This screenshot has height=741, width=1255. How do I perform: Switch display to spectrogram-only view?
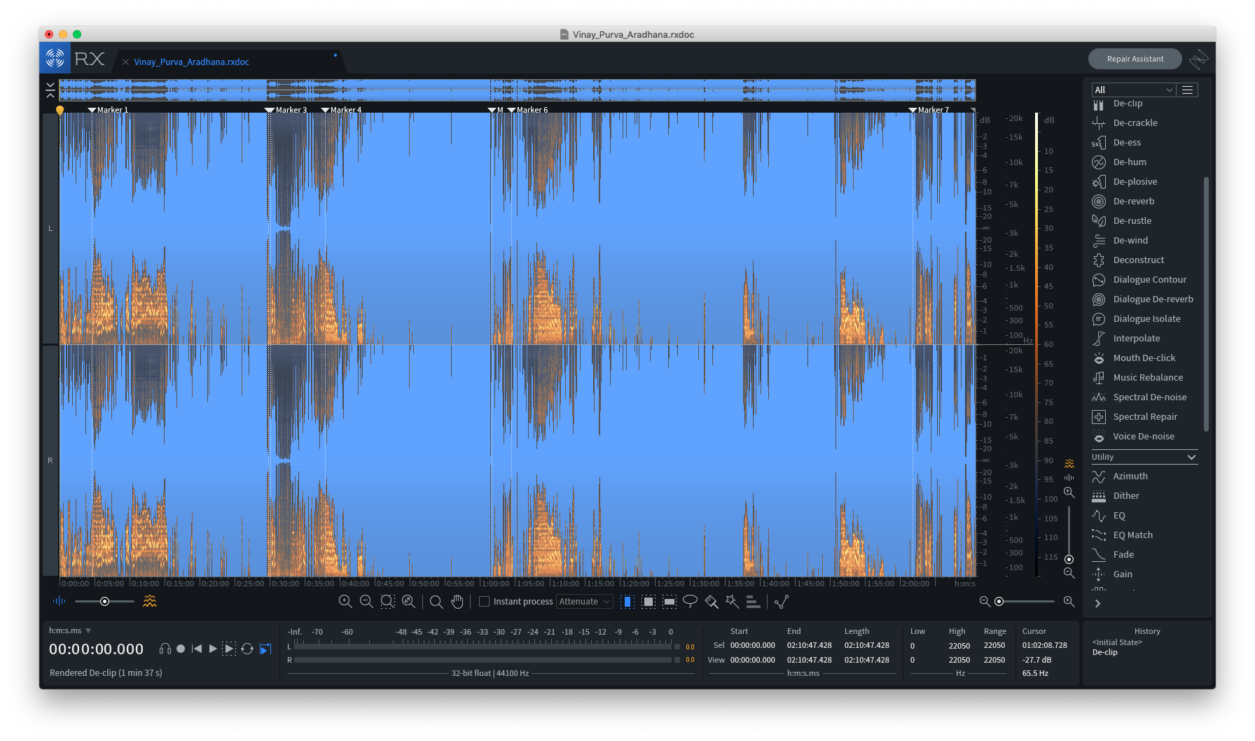pos(150,601)
